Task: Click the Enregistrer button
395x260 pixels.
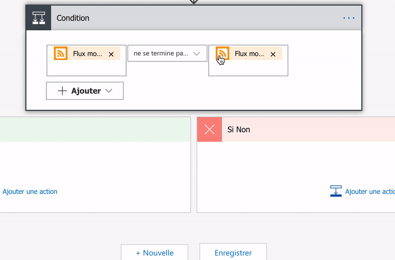Action: tap(233, 252)
